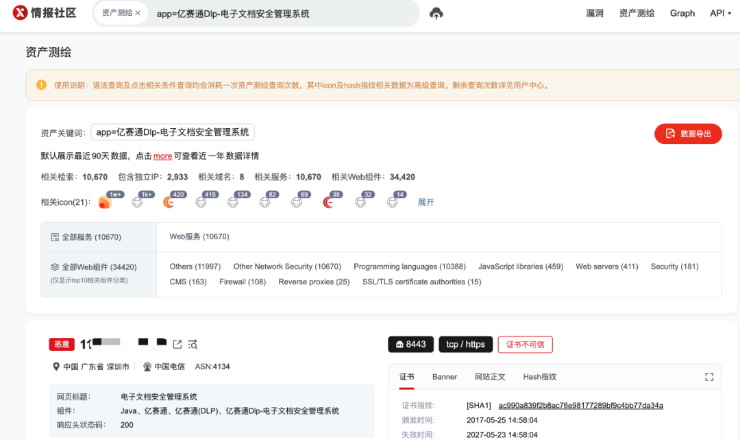Click the top search query input field

pos(281,14)
